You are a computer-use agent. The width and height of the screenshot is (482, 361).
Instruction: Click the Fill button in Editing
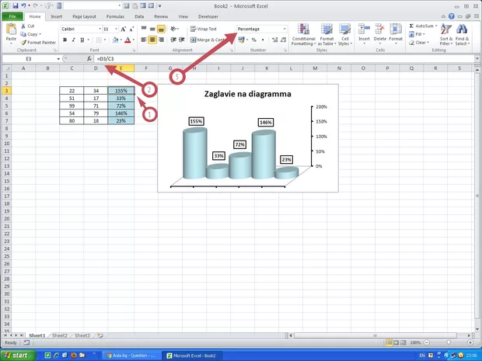(417, 34)
